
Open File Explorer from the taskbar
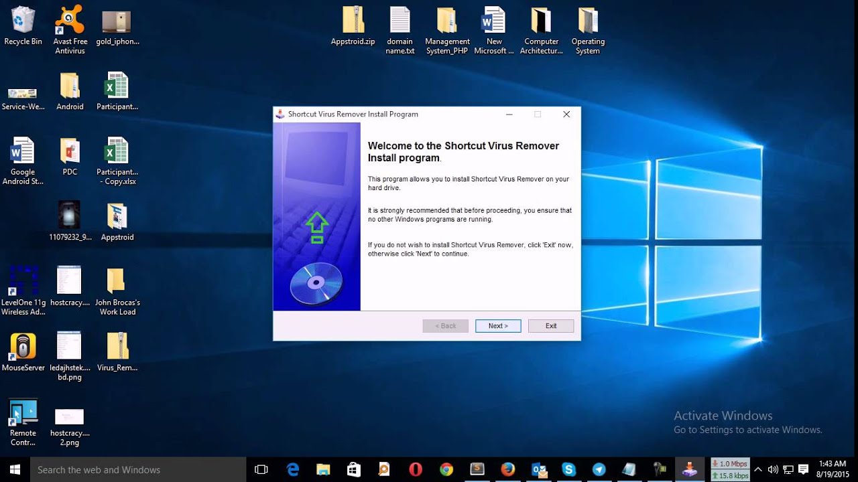point(323,469)
